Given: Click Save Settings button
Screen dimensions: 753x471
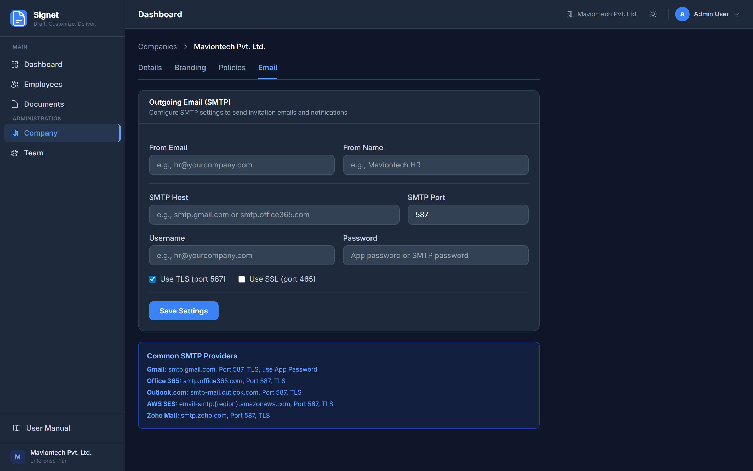Looking at the screenshot, I should (x=184, y=311).
